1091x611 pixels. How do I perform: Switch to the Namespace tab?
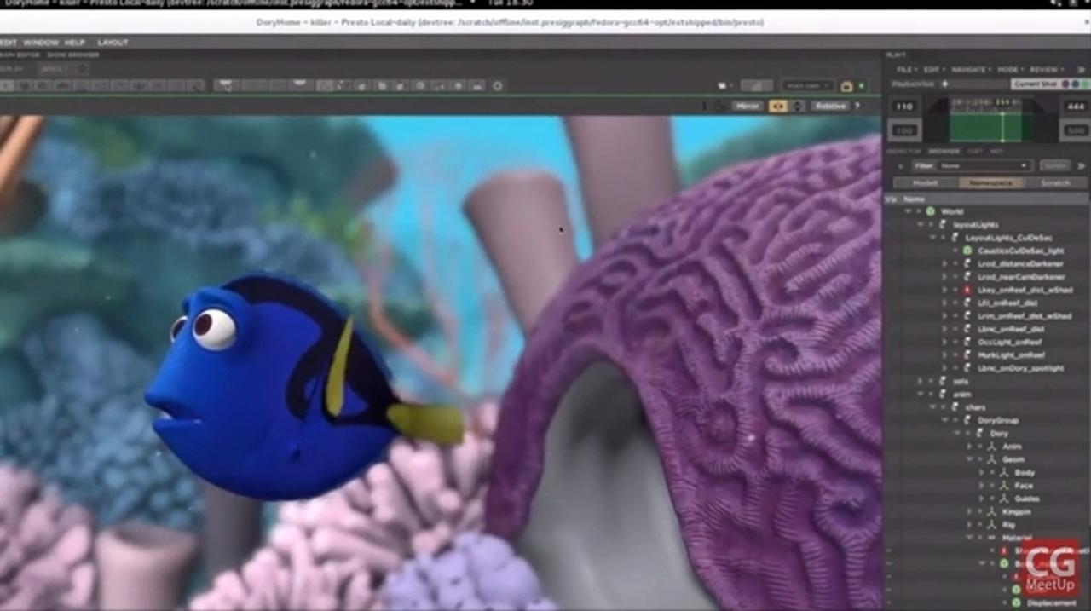[990, 183]
